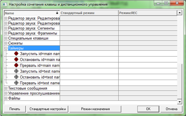
Task: Click black target icon for Остановить id=test
Action: point(16,77)
